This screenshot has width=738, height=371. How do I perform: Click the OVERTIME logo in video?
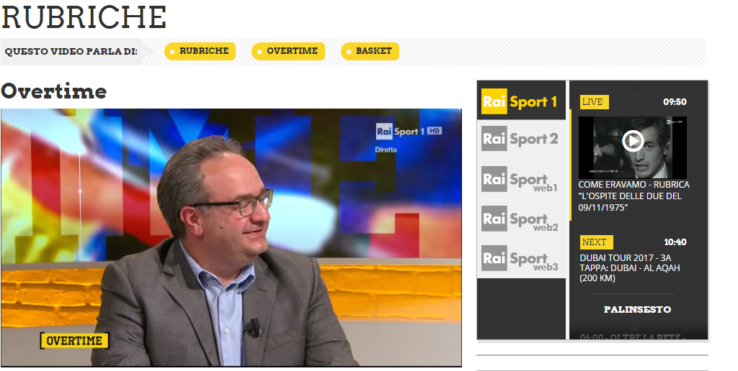74,341
